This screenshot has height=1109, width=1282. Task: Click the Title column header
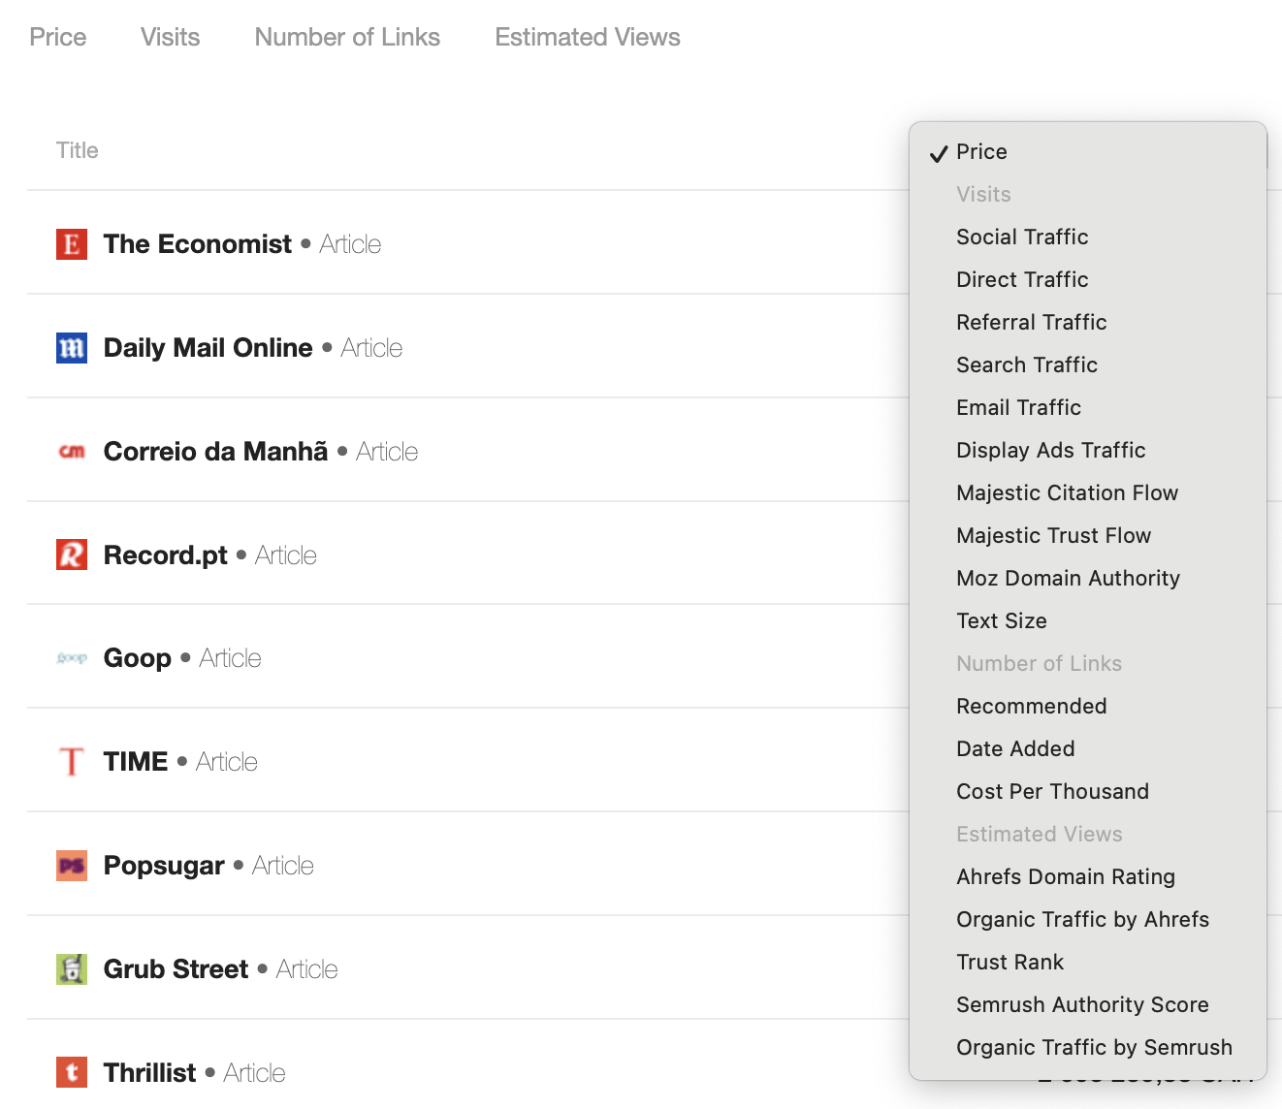point(78,150)
